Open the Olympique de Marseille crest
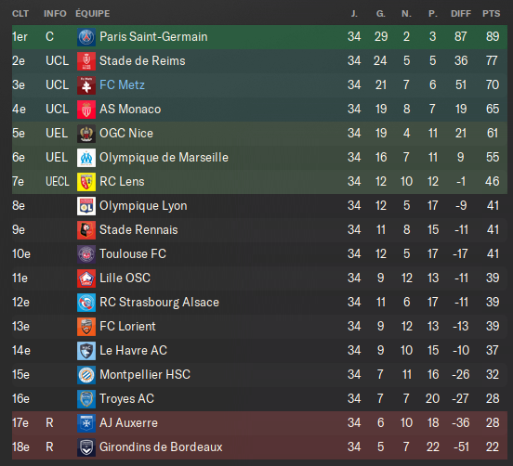Viewport: 513px width, 466px height. [86, 158]
